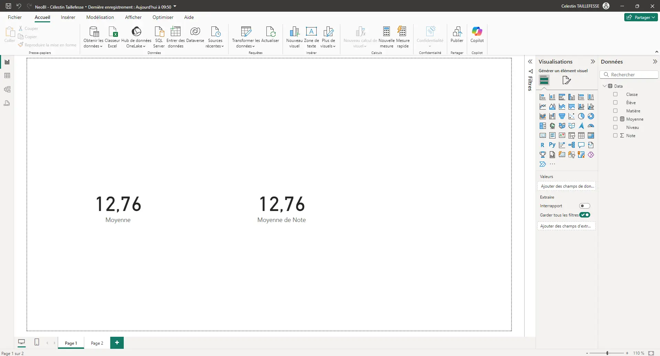
Task: Choose the slicer visual icon
Action: tap(572, 136)
